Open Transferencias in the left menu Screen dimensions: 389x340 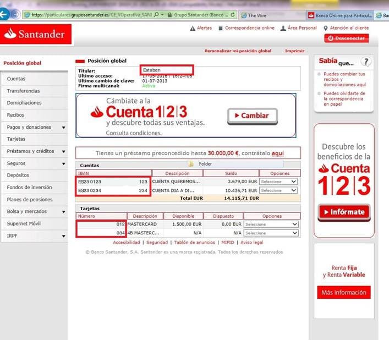pyautogui.click(x=23, y=91)
